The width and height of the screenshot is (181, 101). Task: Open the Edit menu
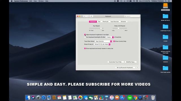tap(31, 1)
